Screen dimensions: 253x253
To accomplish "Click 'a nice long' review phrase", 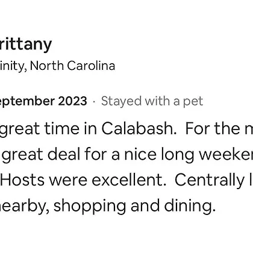I will pos(152,155).
